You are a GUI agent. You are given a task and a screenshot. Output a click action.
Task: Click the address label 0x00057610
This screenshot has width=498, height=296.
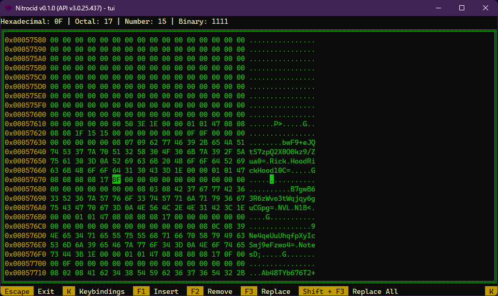25,124
